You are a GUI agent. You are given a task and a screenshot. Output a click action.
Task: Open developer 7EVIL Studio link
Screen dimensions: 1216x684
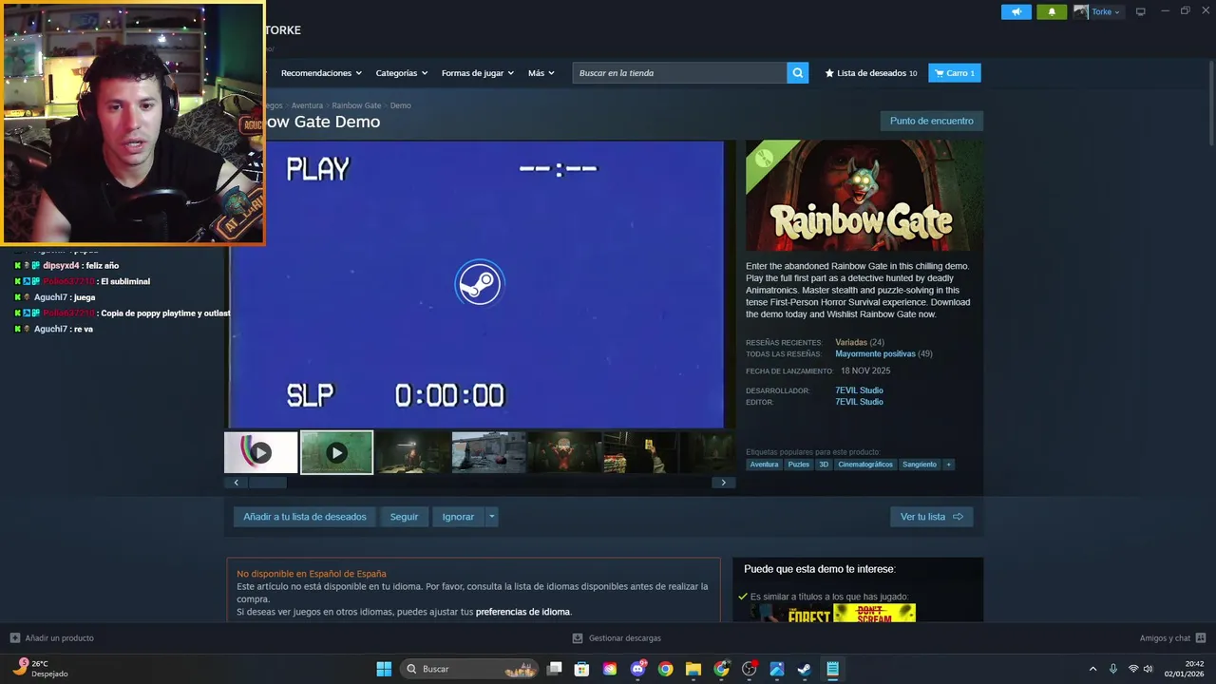(859, 390)
